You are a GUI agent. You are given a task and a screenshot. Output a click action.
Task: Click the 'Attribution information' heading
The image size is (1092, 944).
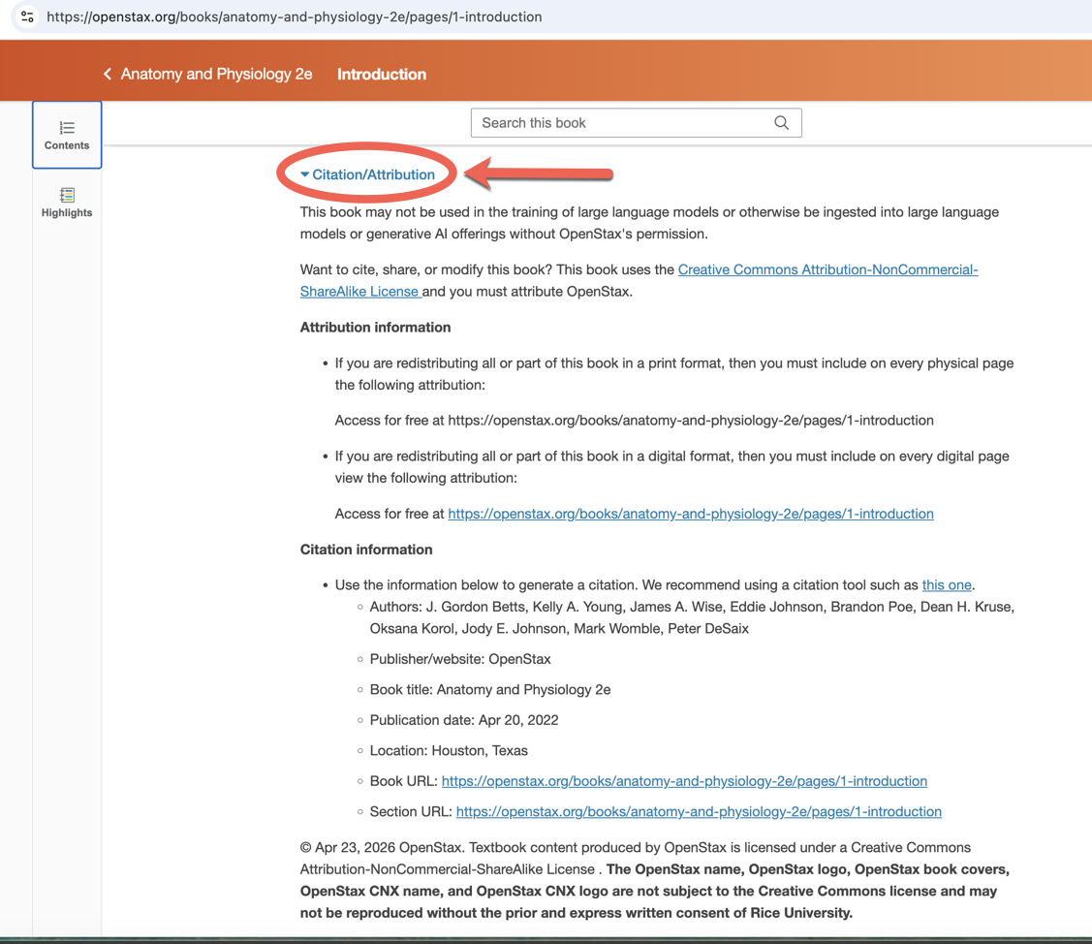(x=375, y=328)
